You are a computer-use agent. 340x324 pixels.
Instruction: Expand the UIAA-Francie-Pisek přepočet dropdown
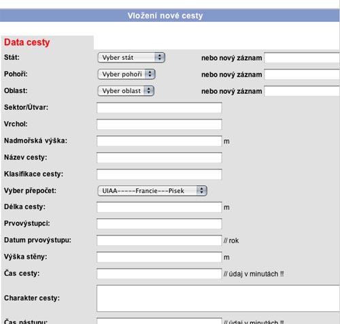(152, 191)
